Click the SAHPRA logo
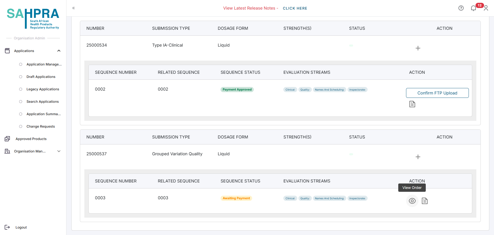This screenshot has width=494, height=235. 33,18
